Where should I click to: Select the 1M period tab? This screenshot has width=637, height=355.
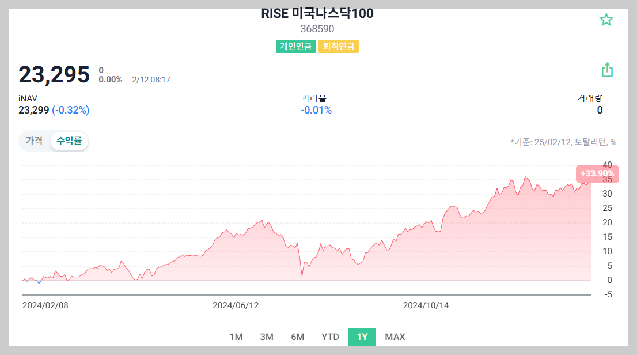[x=236, y=337]
